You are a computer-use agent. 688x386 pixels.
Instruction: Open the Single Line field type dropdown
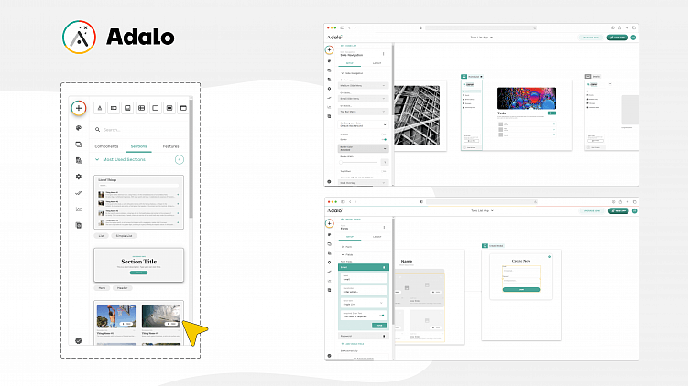coord(364,303)
